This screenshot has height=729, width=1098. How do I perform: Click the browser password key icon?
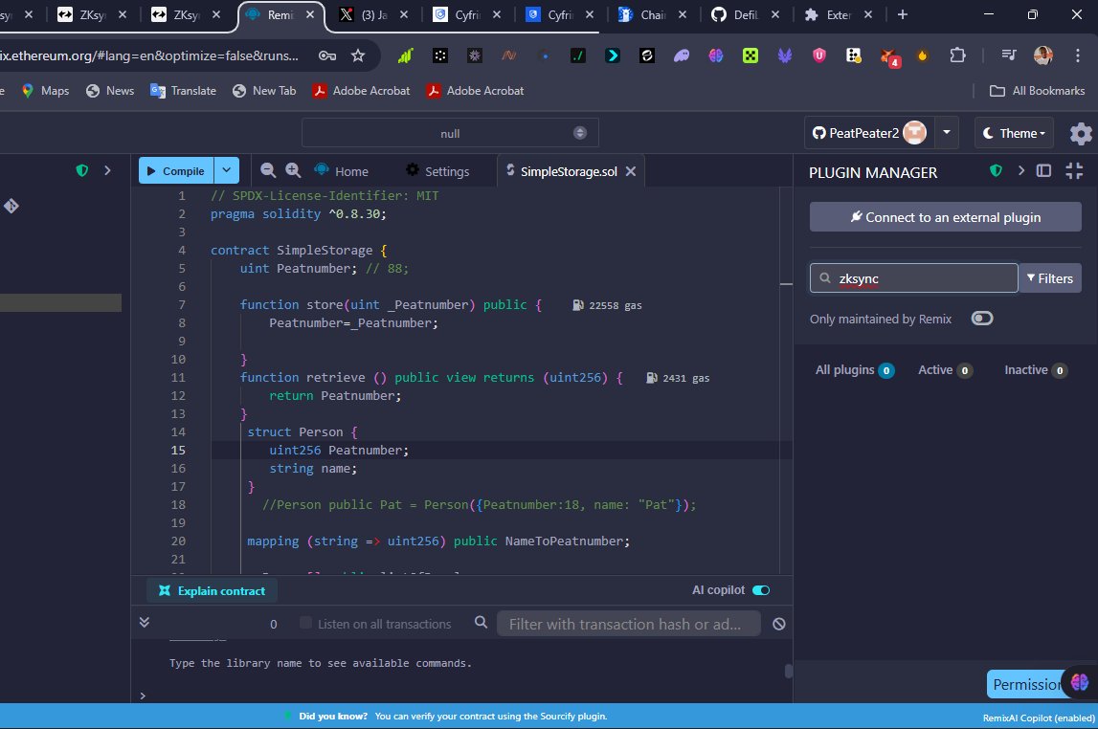point(327,56)
